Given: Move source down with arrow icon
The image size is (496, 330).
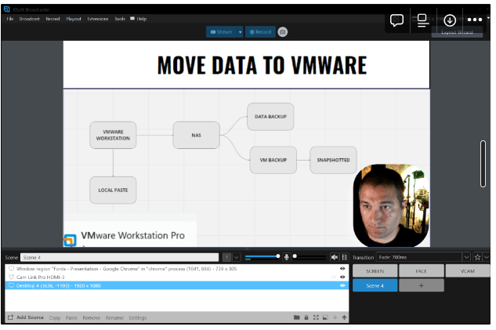Looking at the screenshot, I should coord(335,317).
